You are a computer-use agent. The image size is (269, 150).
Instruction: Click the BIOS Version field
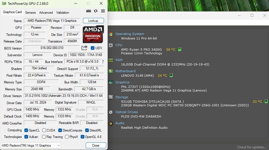coord(52,48)
